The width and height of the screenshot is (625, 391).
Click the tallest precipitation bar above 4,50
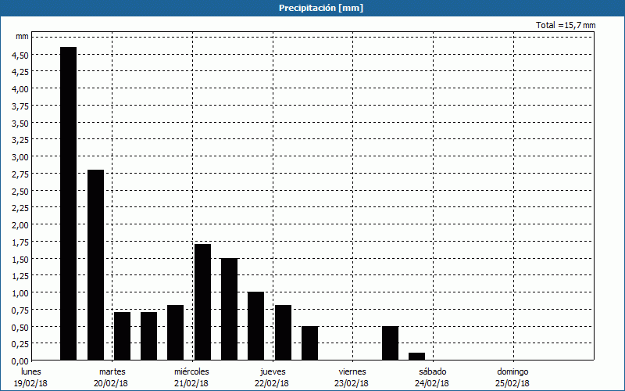69,203
